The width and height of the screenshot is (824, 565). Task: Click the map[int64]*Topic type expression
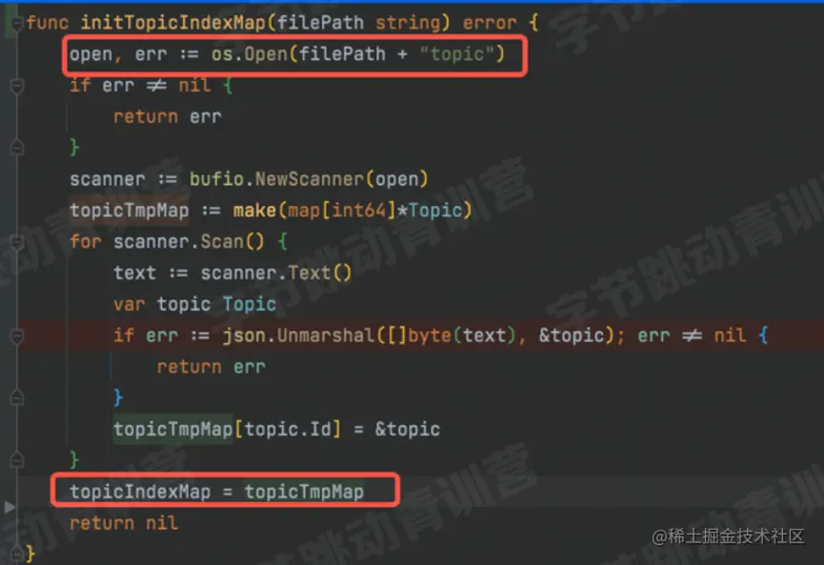point(374,211)
